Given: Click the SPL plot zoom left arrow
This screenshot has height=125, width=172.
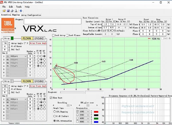Looking at the screenshot, I should coord(79,105).
